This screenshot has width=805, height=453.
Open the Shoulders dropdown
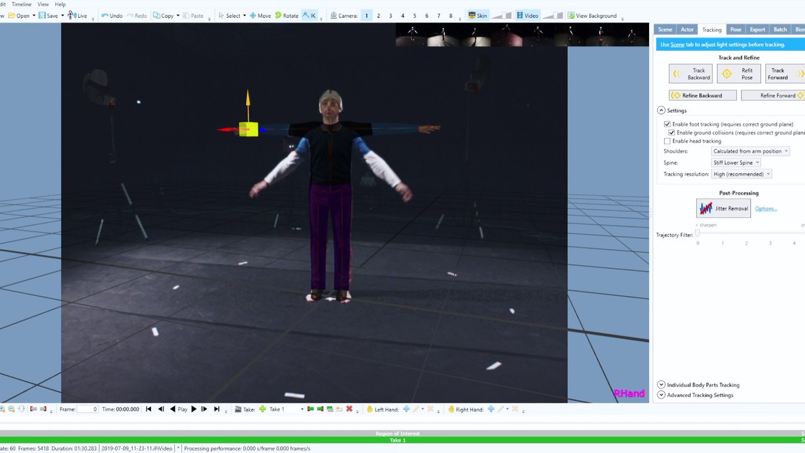tap(750, 151)
